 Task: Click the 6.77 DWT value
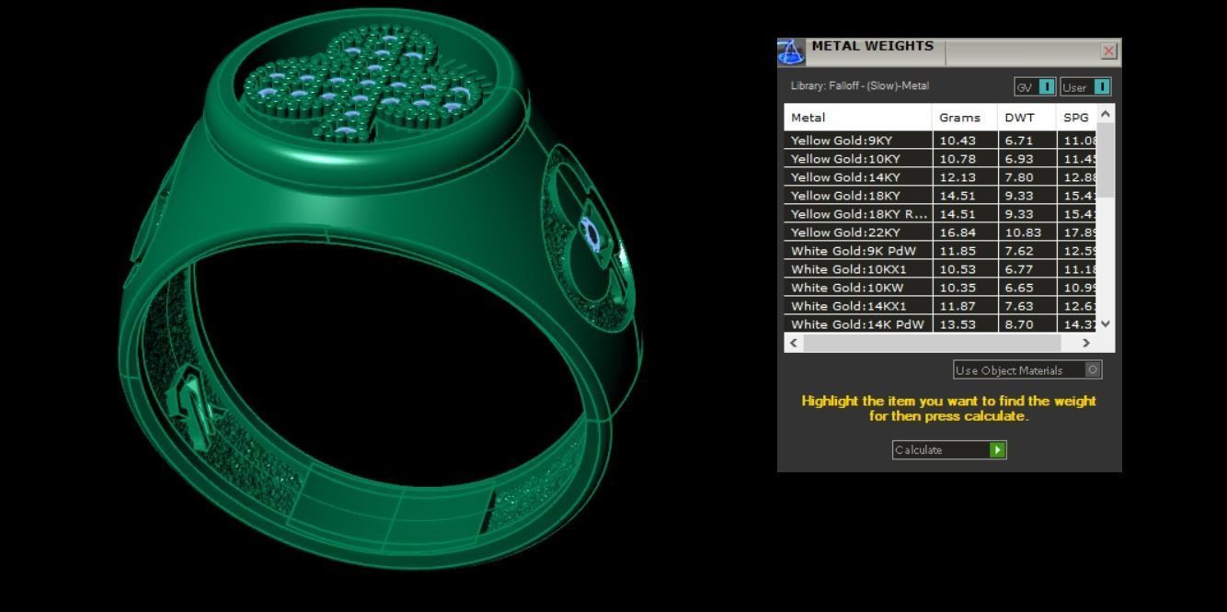(1019, 269)
